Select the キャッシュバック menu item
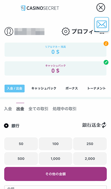Image resolution: width=111 pixels, height=189 pixels. click(44, 88)
